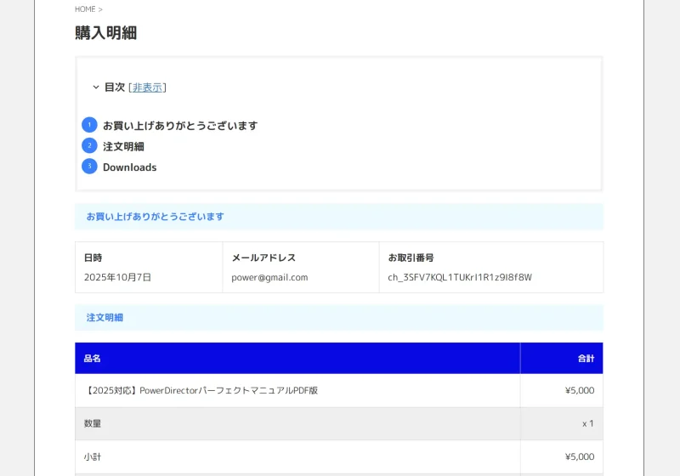Click the number 2 badge in contents
The height and width of the screenshot is (476, 680).
pos(89,146)
